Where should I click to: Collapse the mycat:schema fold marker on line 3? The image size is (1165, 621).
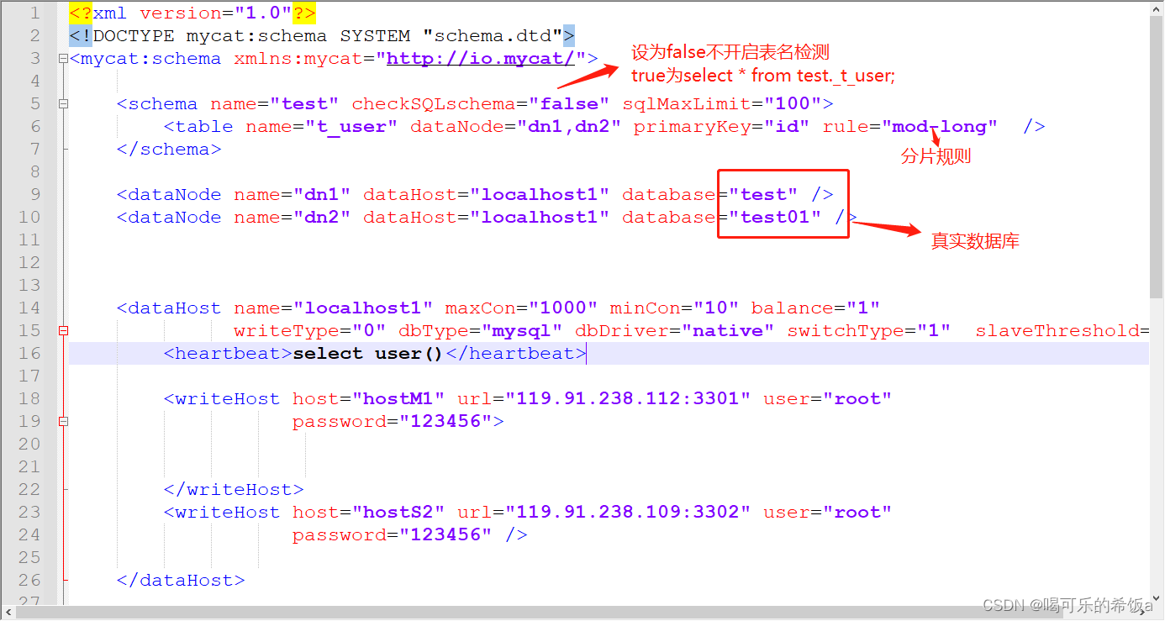coord(63,59)
